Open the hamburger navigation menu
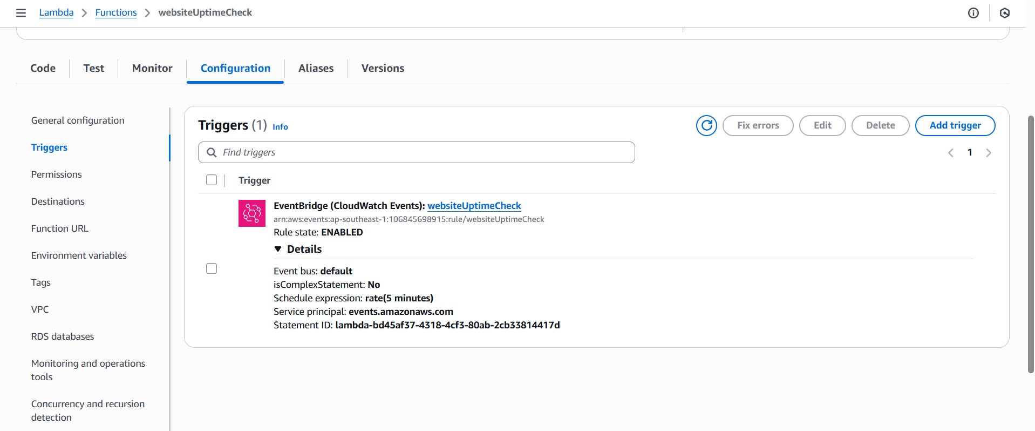Screen dimensions: 1035x431 click(x=21, y=13)
